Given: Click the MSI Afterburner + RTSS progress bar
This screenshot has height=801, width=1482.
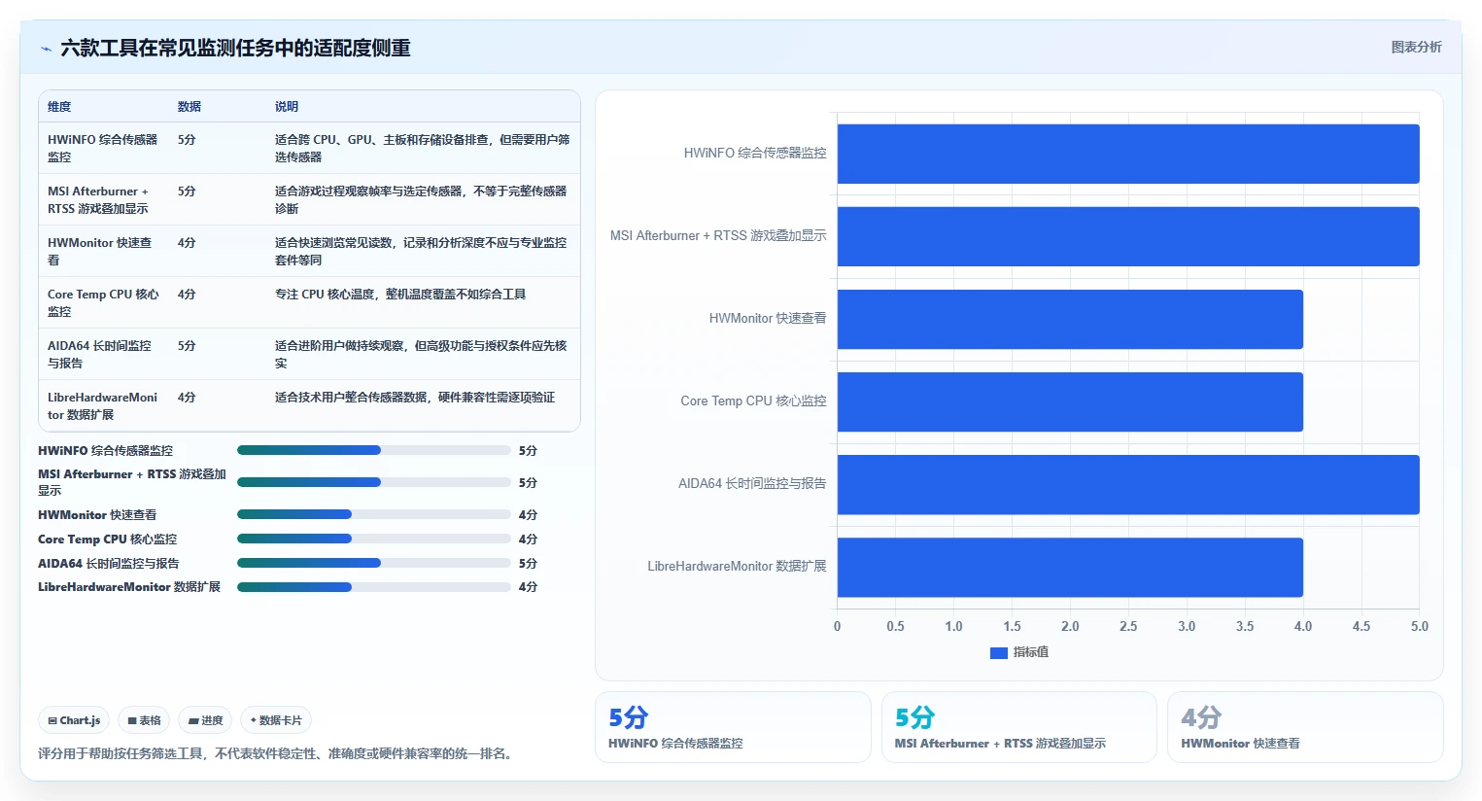Looking at the screenshot, I should pos(374,482).
